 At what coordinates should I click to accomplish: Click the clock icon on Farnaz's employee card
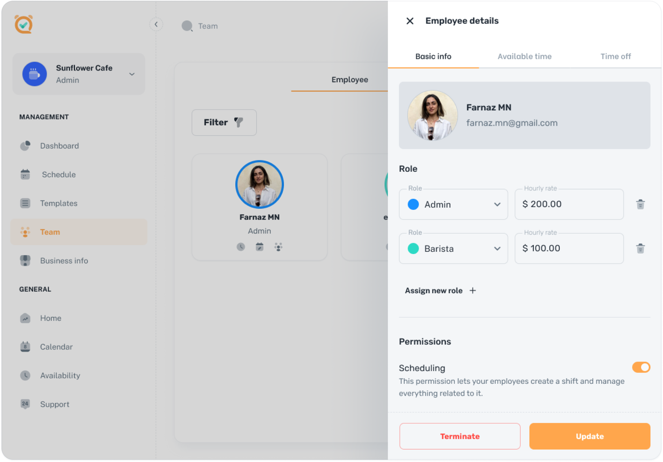240,247
